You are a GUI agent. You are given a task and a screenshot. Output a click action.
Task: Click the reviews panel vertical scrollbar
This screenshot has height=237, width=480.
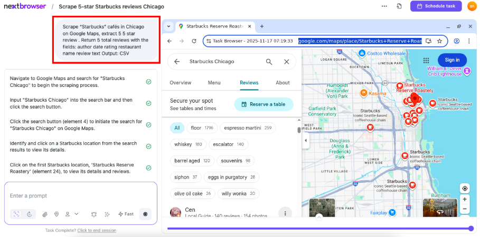299,130
